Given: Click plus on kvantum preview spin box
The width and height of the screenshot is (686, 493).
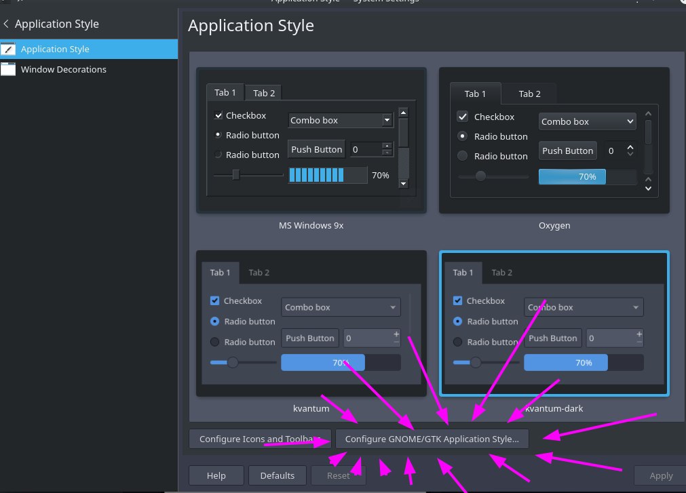Looking at the screenshot, I should (396, 334).
